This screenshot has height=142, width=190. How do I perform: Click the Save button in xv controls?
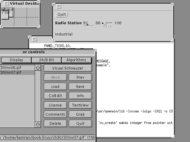[80, 87]
